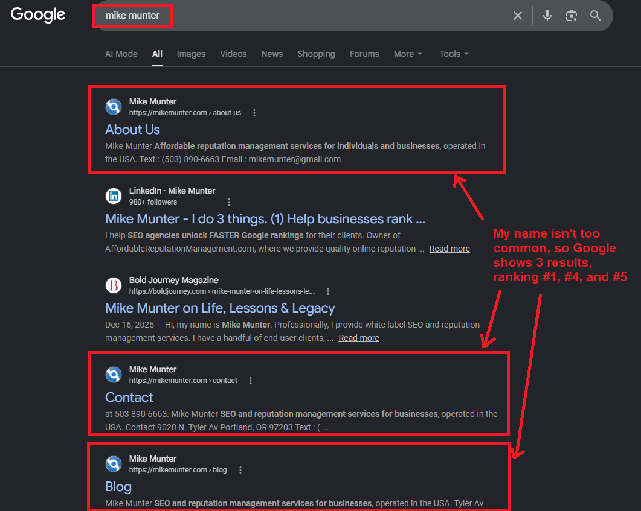Switch to the Forums tab
This screenshot has height=511, width=641.
pyautogui.click(x=364, y=54)
